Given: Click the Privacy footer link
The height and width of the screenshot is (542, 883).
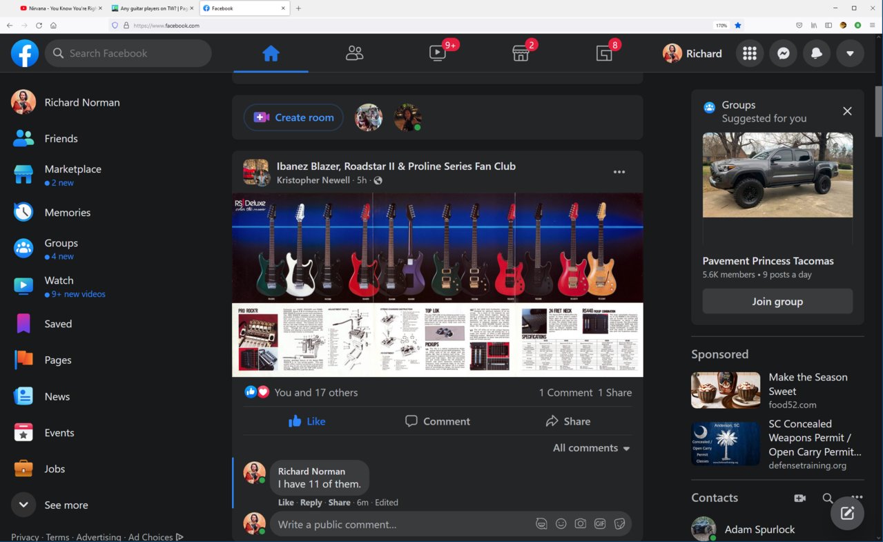Looking at the screenshot, I should click(x=25, y=537).
